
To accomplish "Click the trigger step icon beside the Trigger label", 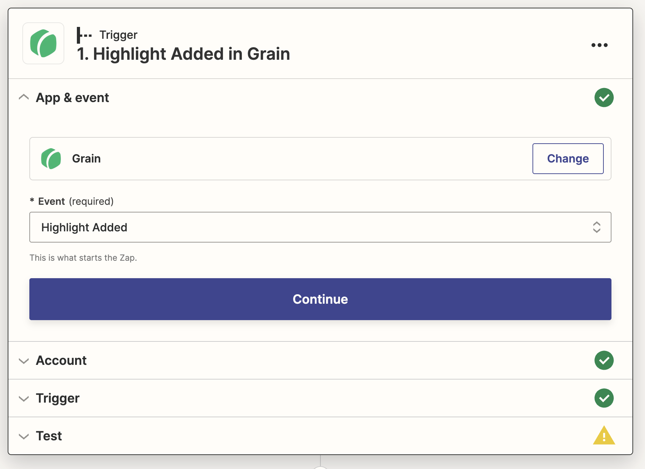I will tap(84, 35).
